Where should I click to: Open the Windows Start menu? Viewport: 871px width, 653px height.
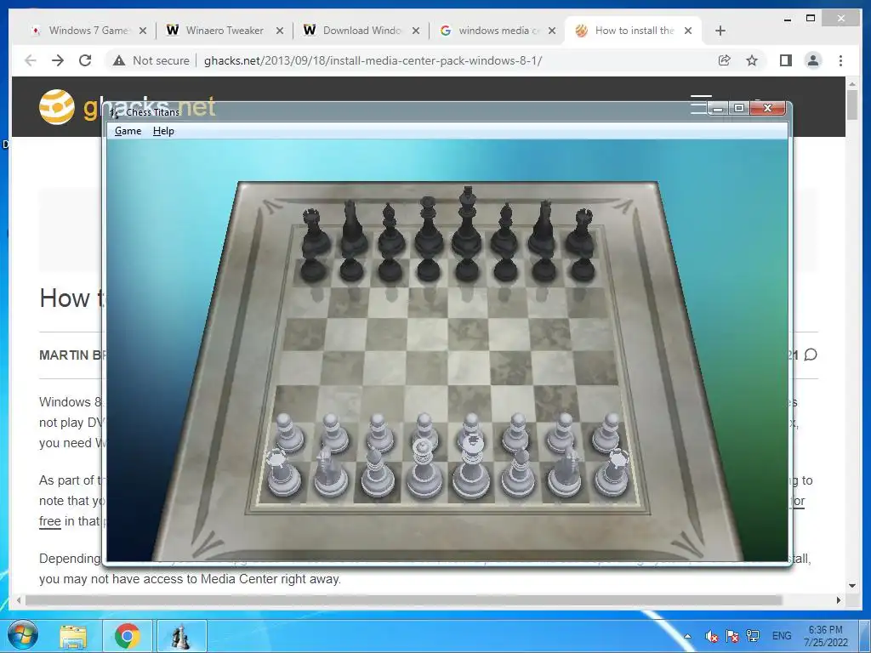coord(22,636)
